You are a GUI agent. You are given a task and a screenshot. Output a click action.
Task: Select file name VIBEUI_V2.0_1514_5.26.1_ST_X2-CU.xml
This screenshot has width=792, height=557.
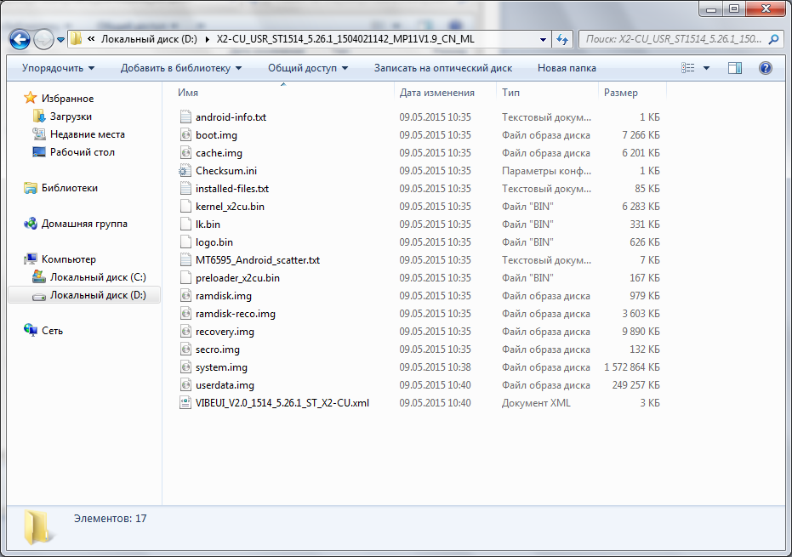[282, 403]
